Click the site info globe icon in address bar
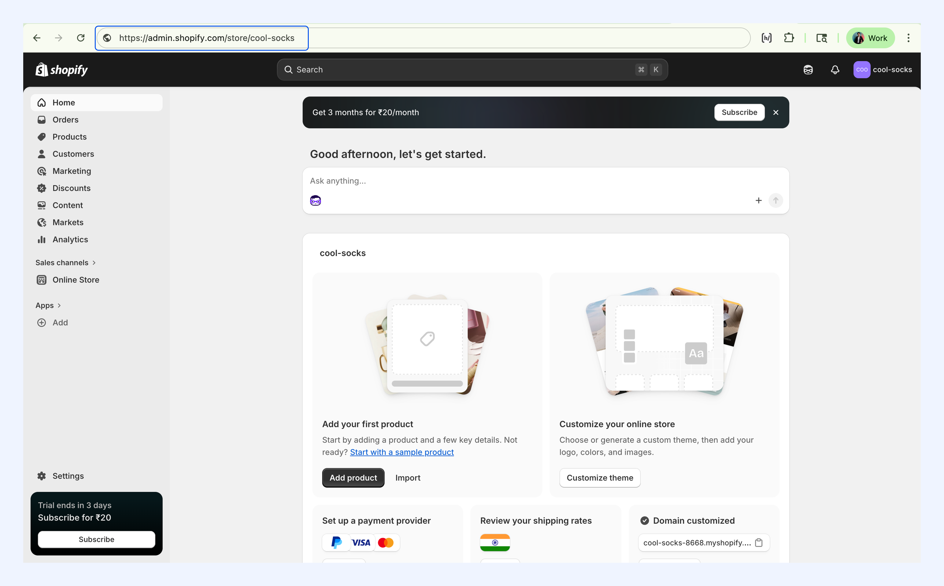The width and height of the screenshot is (944, 586). (x=107, y=38)
